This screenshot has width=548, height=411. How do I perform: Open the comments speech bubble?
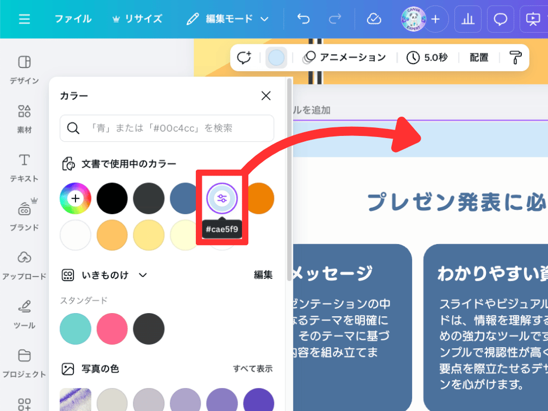pyautogui.click(x=500, y=19)
